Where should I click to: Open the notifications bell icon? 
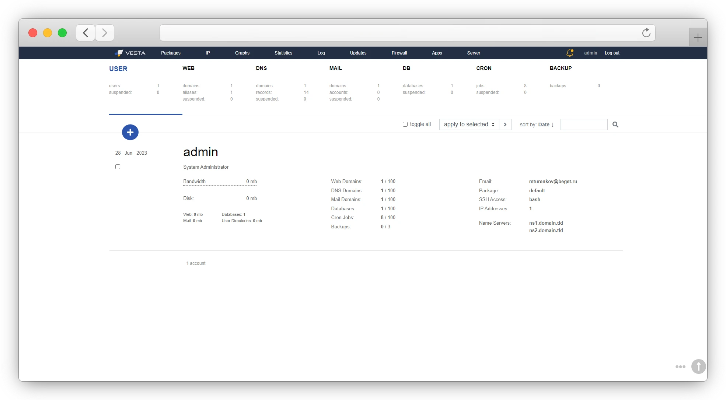point(570,53)
